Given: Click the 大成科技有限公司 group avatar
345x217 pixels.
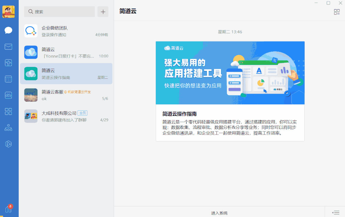Looking at the screenshot, I should [31, 116].
